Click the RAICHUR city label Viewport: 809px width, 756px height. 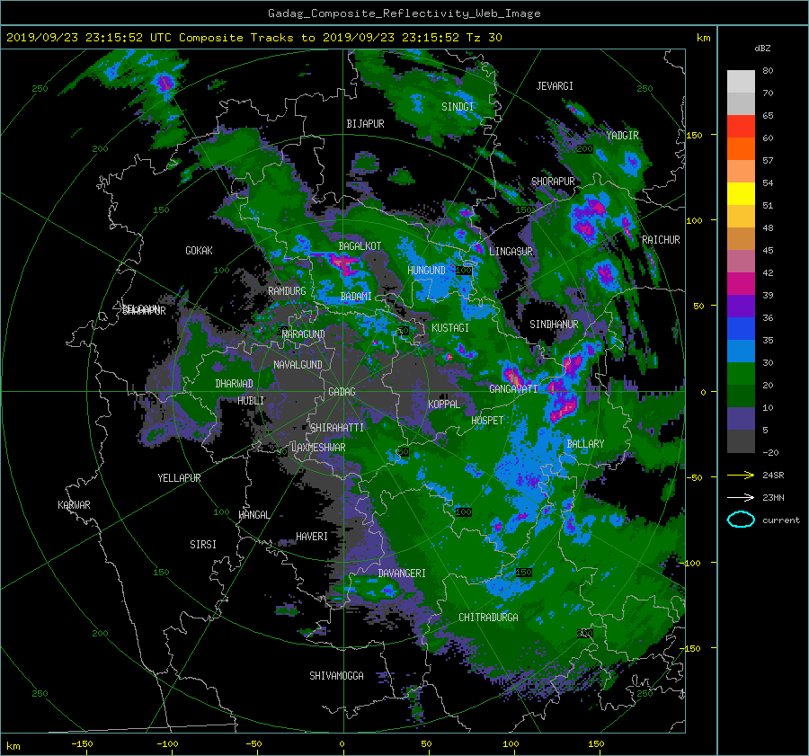tap(661, 240)
